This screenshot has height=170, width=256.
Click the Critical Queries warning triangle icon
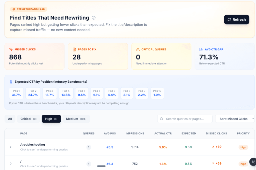point(138,49)
